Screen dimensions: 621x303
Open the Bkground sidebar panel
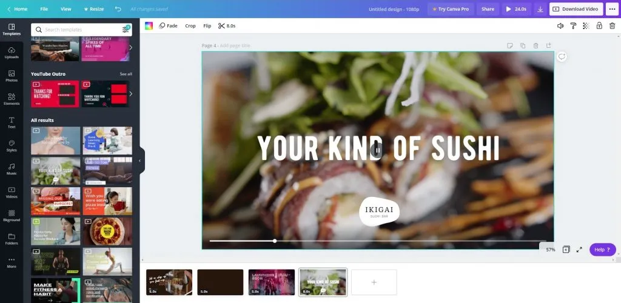click(12, 216)
